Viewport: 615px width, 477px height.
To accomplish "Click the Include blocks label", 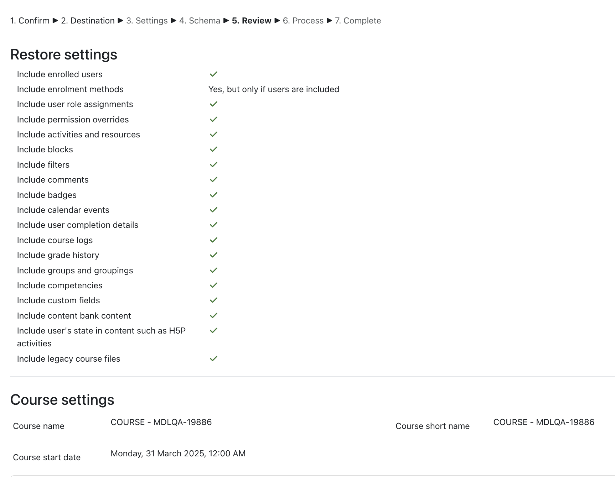I will click(45, 150).
